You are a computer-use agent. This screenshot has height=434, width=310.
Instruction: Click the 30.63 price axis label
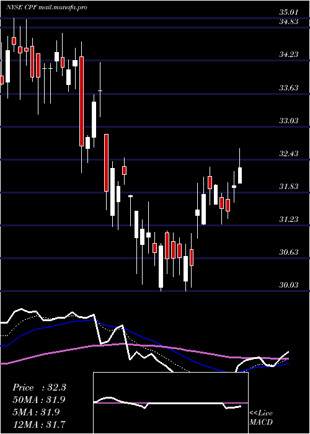[x=288, y=252]
